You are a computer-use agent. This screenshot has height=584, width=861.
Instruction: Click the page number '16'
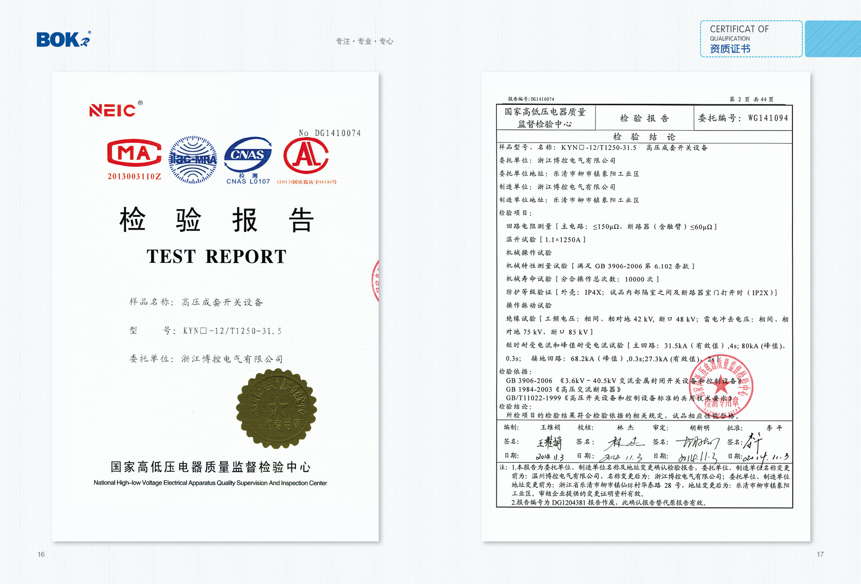[x=41, y=554]
